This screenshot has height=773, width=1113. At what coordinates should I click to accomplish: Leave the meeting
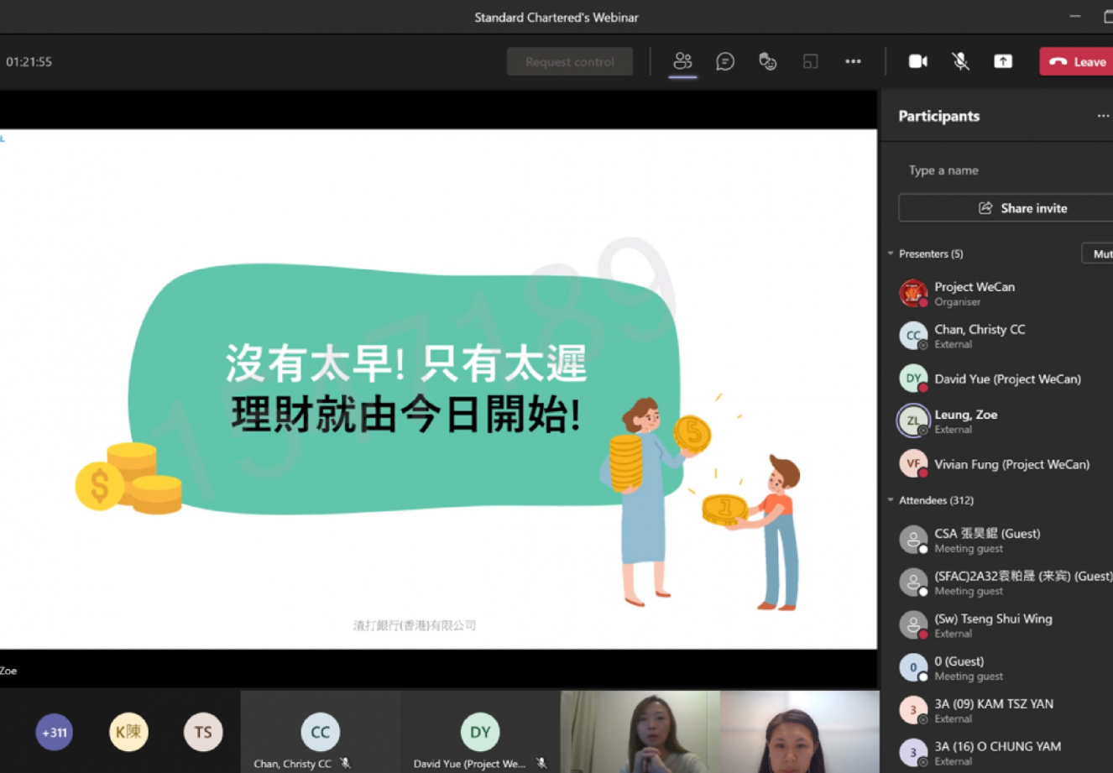point(1078,61)
